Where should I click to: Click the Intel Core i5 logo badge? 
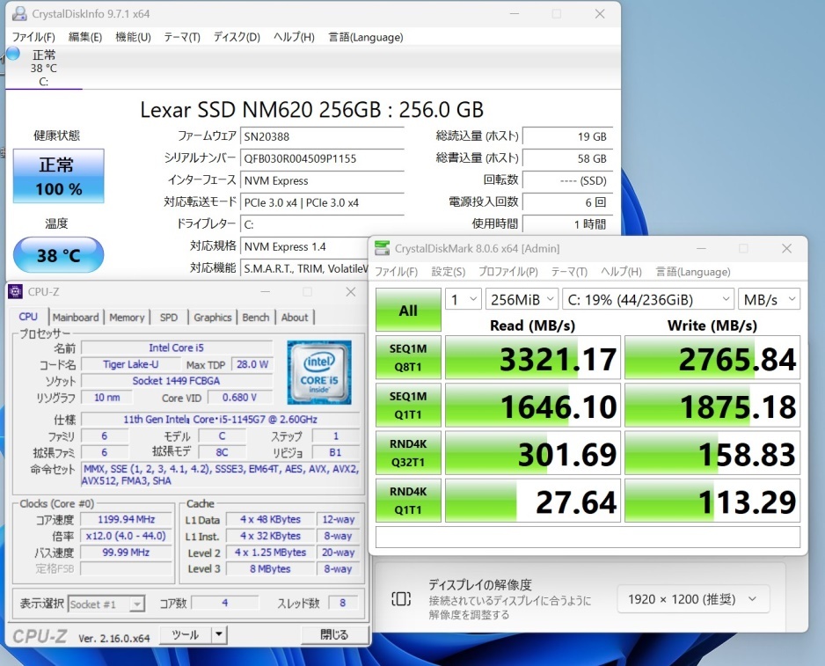click(318, 372)
